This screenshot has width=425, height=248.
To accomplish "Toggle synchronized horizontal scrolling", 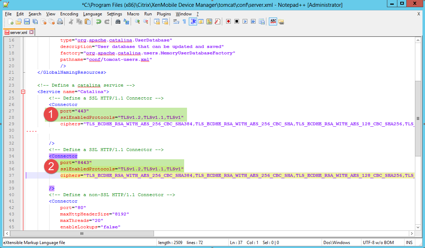I will coord(165,21).
